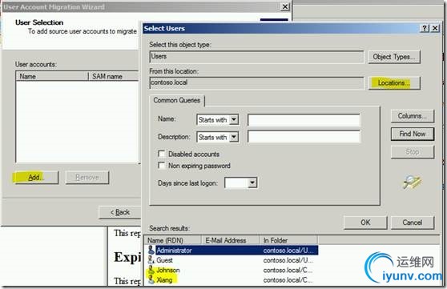Click into the Description query text field

click(x=304, y=137)
